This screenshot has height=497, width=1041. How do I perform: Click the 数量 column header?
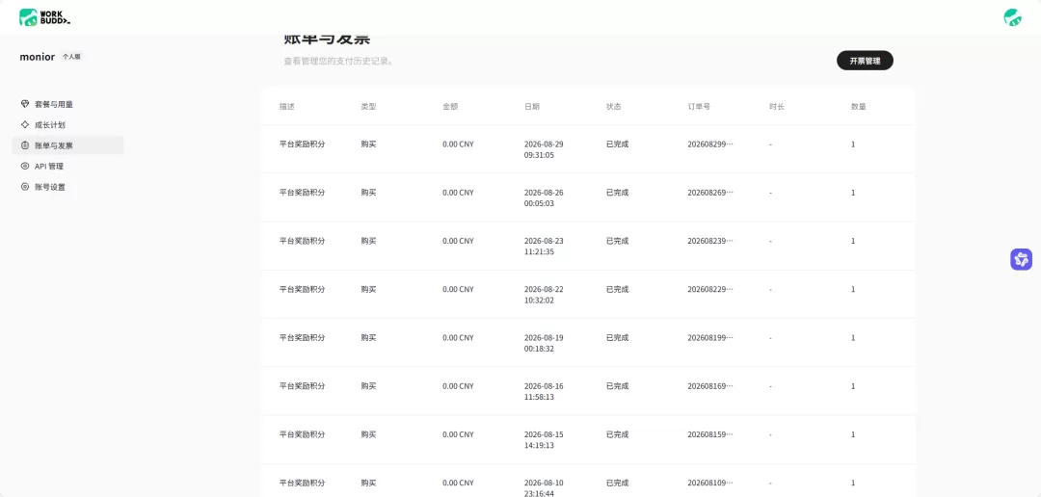pos(859,106)
